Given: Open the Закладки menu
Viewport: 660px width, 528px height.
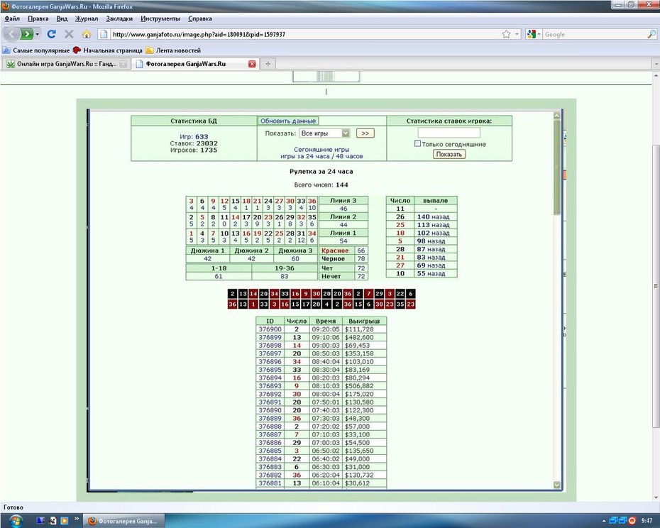Looking at the screenshot, I should [x=119, y=18].
